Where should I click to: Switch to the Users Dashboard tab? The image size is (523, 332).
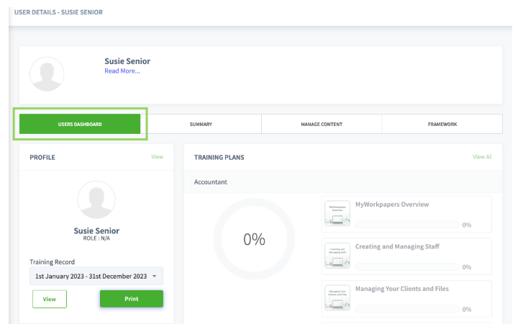80,124
